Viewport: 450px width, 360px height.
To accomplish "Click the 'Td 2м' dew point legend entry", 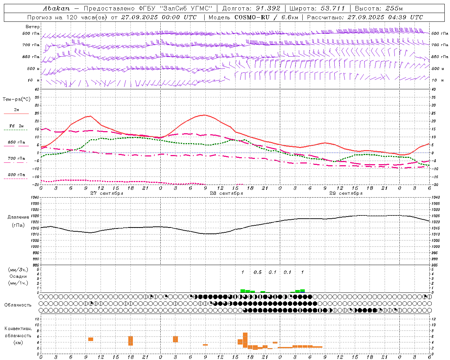I will click(17, 126).
